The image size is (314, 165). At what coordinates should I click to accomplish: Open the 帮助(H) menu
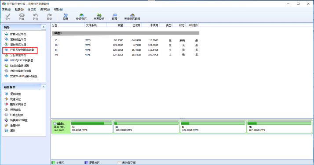[58, 9]
